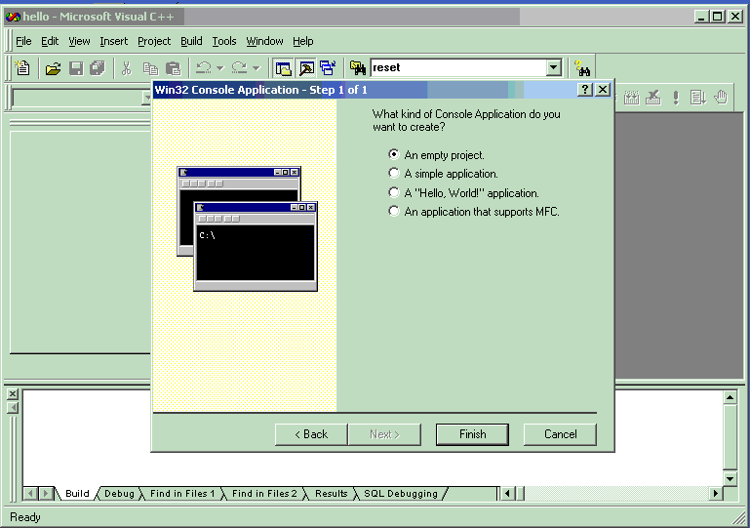Open the Tools menu
The image size is (750, 528).
click(x=224, y=41)
